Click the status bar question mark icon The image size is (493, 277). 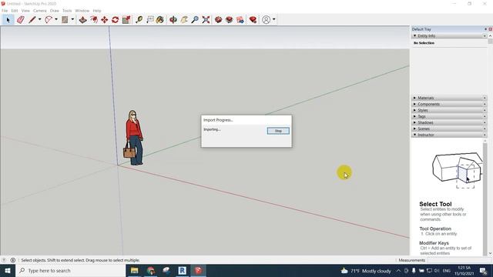[x=4, y=260]
